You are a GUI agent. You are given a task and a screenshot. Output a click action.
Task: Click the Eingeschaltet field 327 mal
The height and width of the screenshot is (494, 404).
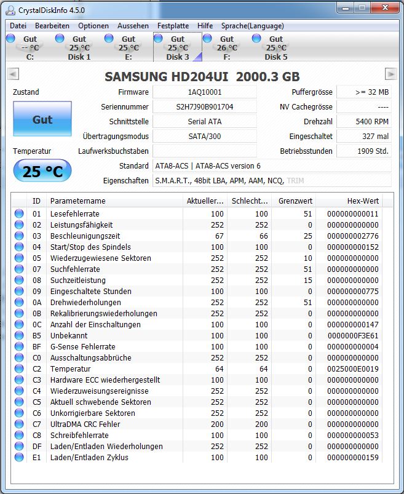[364, 137]
